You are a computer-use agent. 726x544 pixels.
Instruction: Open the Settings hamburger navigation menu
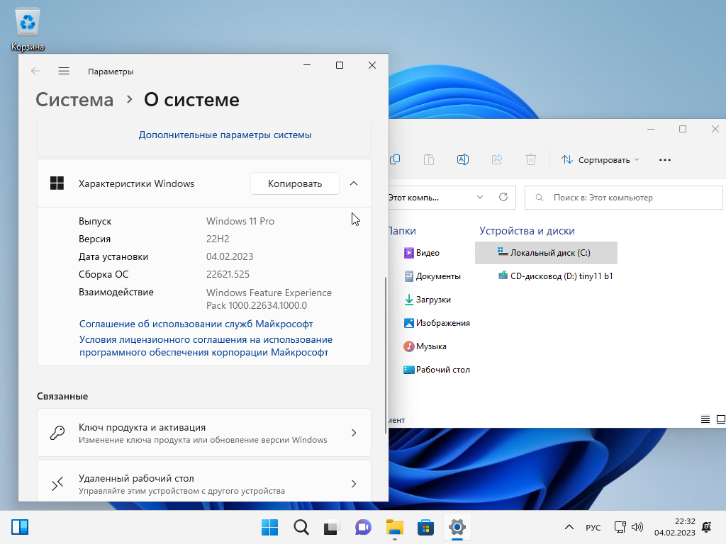[64, 71]
